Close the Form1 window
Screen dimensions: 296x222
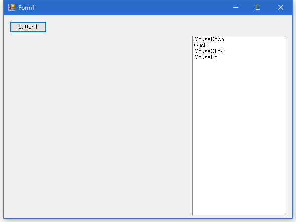[281, 8]
